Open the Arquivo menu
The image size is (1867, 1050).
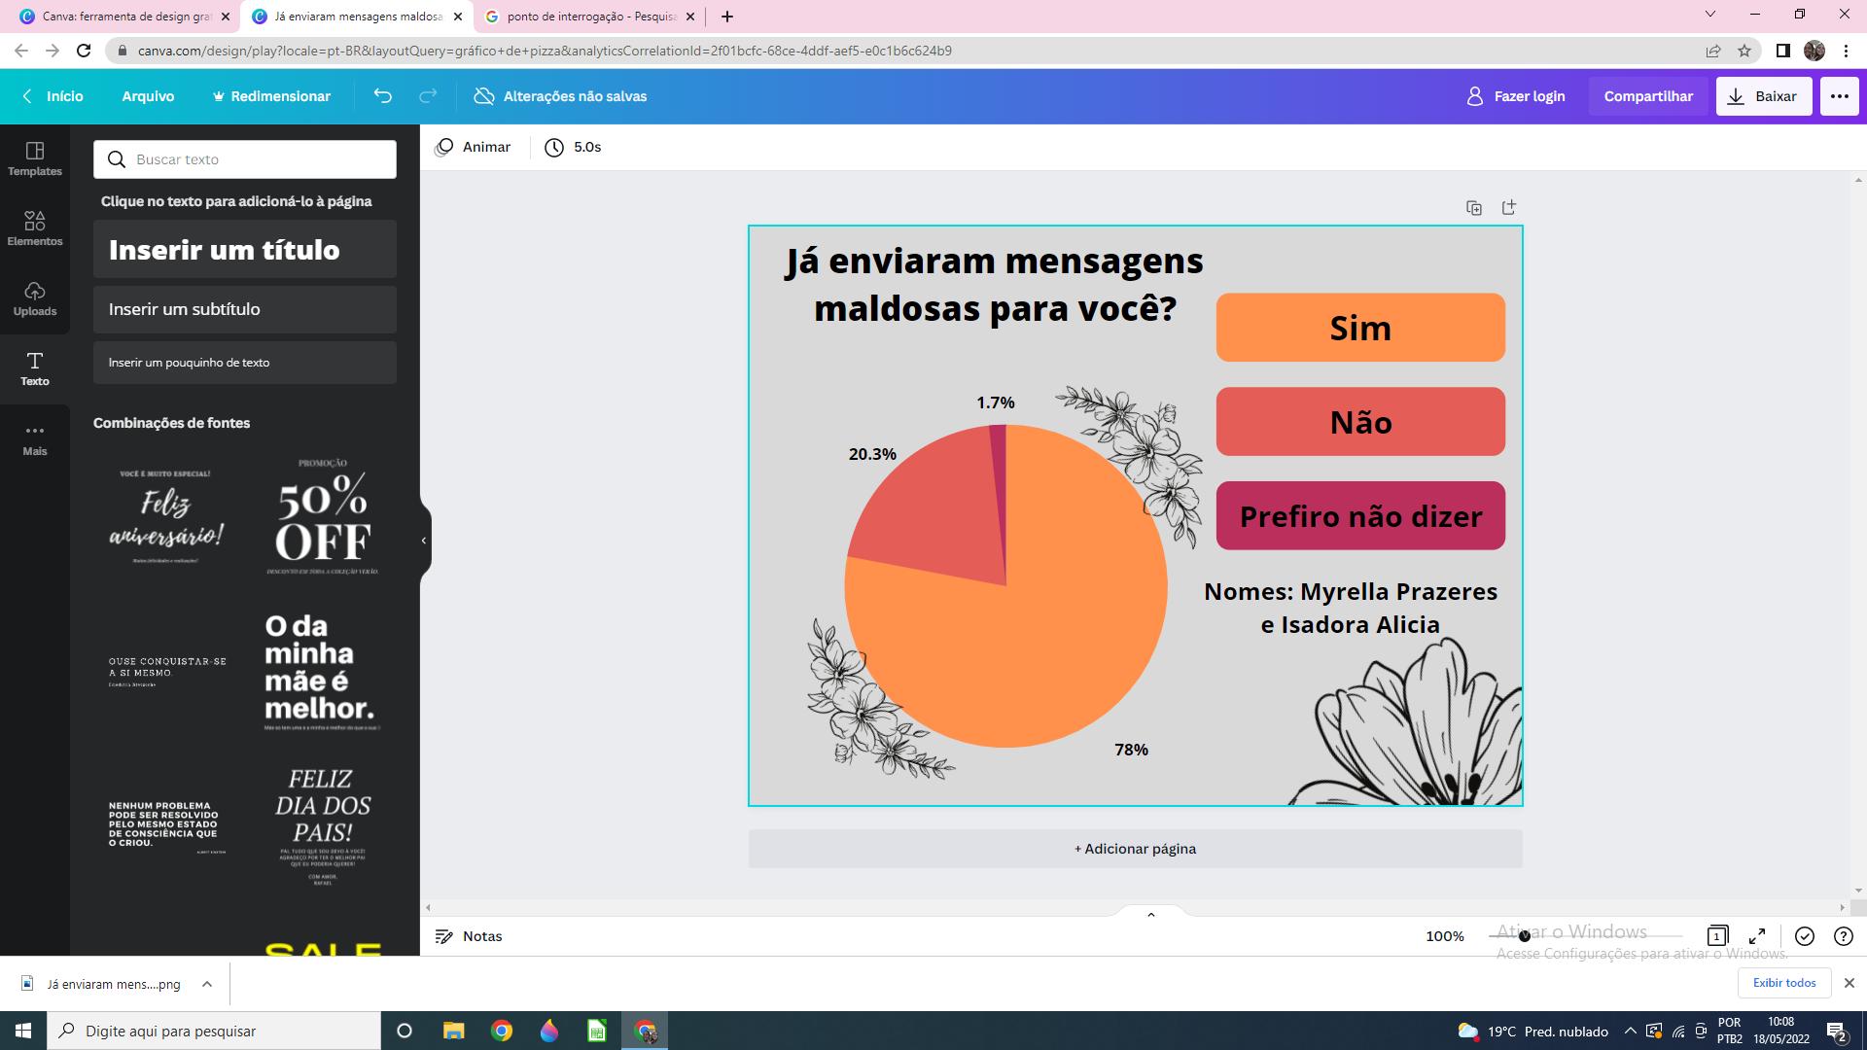pos(148,96)
